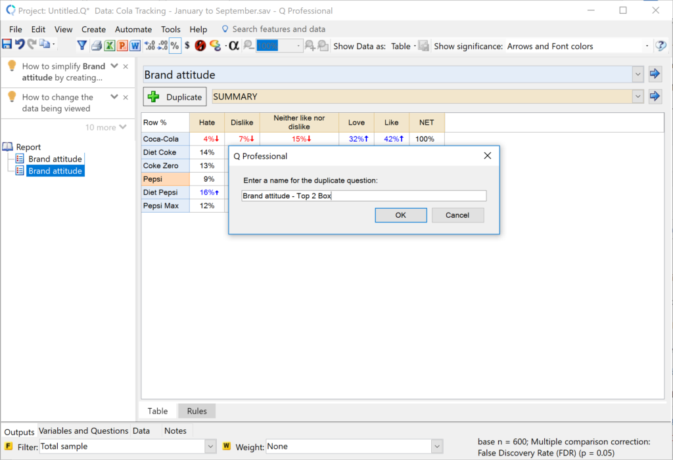This screenshot has width=673, height=460.
Task: Open the zoom percentage dropdown
Action: (298, 46)
